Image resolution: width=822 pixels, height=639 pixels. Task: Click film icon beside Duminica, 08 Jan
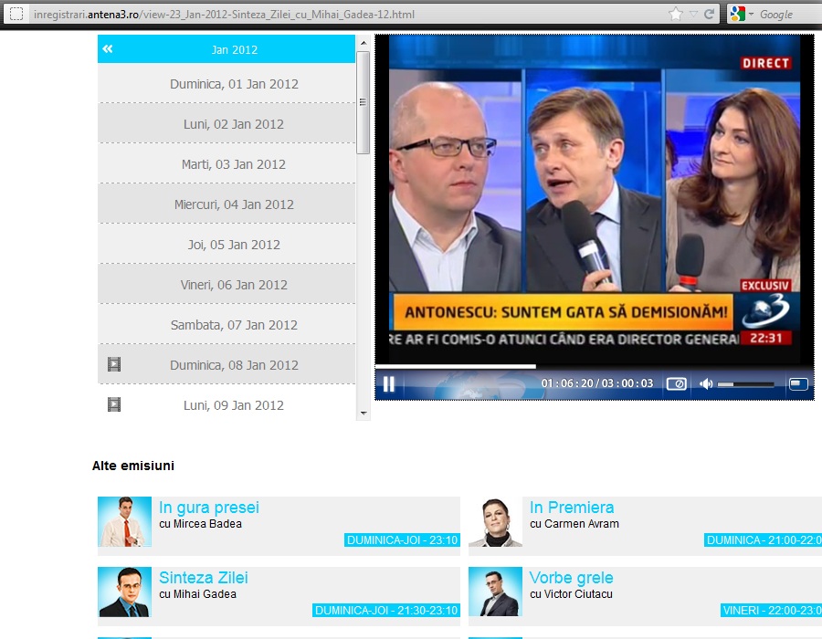point(114,364)
